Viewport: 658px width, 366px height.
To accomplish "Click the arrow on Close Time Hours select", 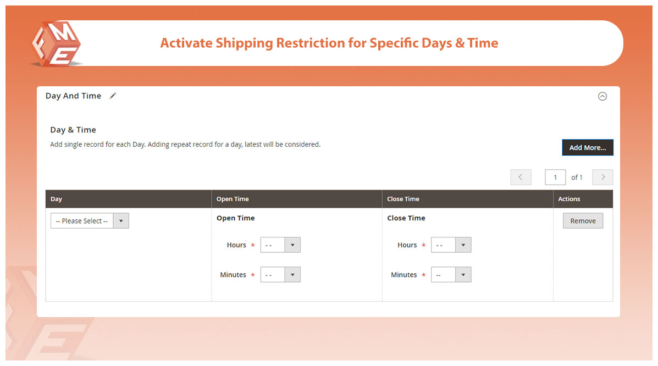I will (463, 245).
